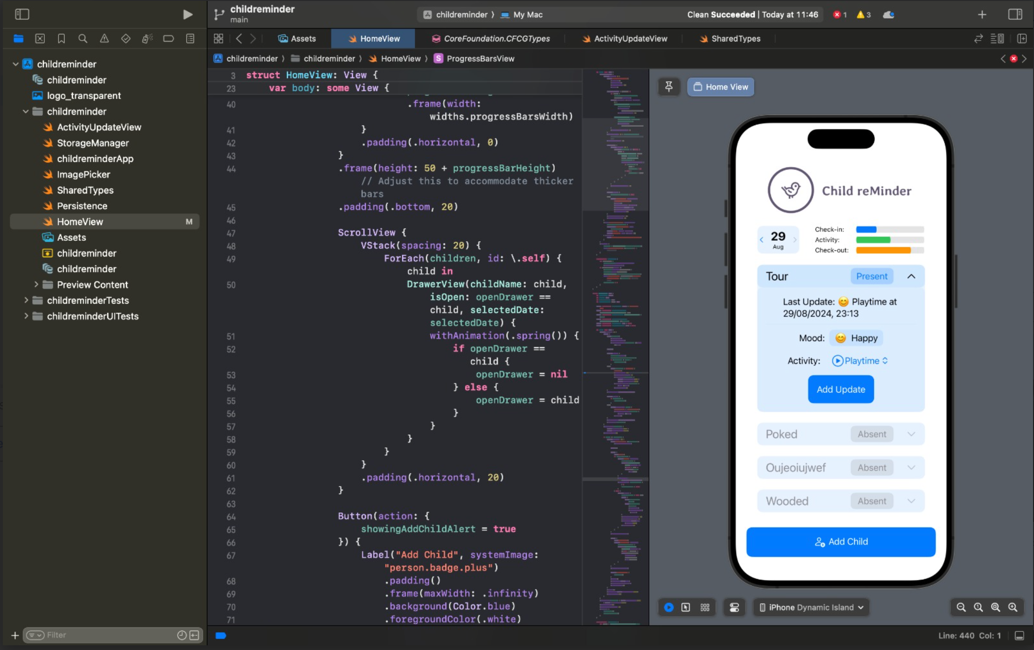
Task: Open the Bookmark navigator icon
Action: coord(61,39)
